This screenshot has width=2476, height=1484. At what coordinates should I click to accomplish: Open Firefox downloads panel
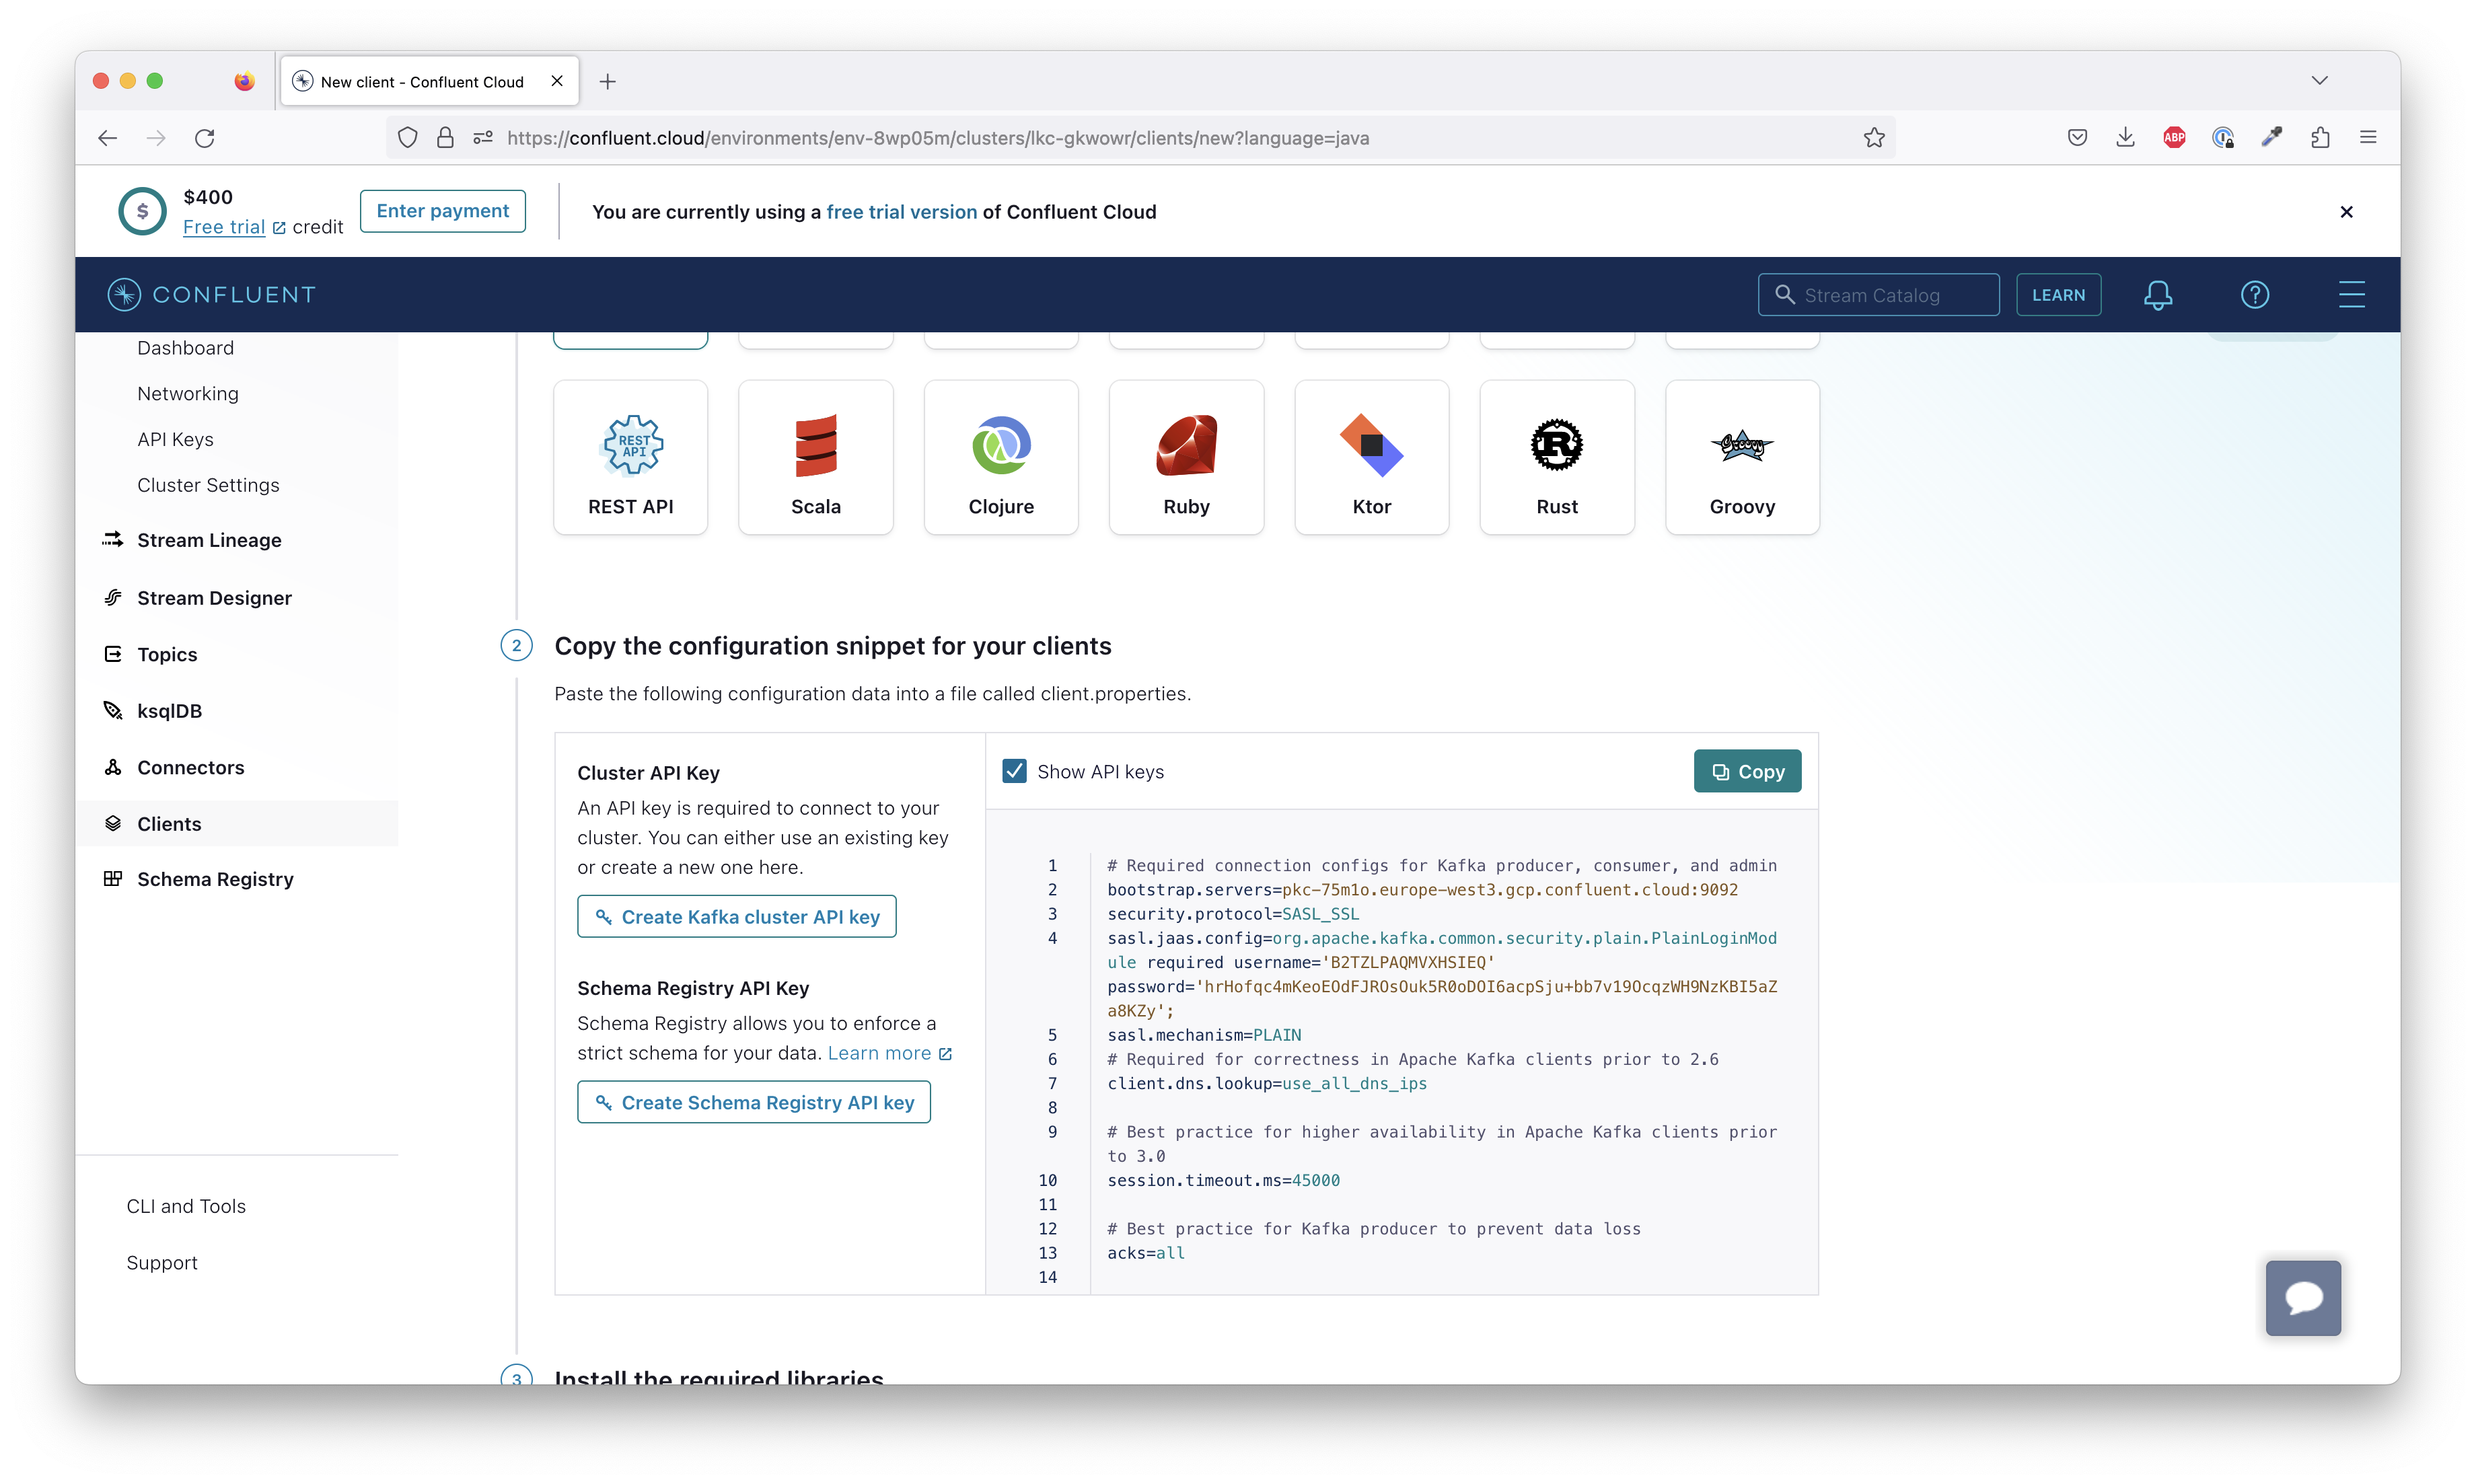[x=2125, y=138]
